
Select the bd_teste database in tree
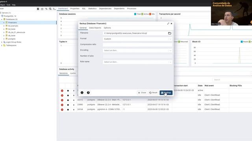point(11,29)
